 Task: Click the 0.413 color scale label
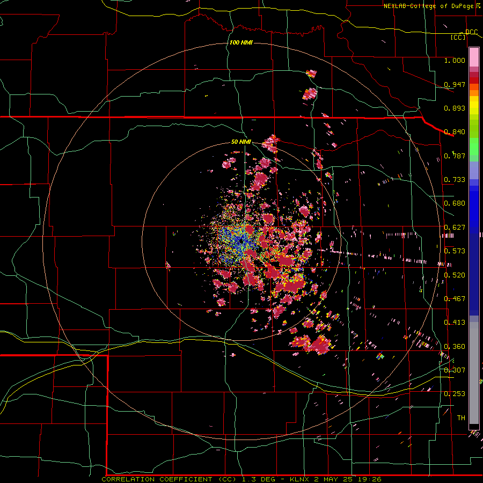pyautogui.click(x=455, y=323)
